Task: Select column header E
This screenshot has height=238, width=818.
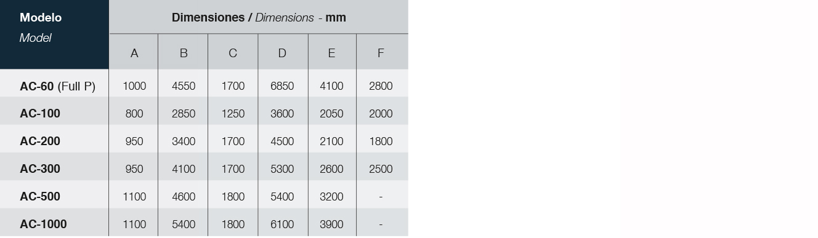Action: tap(331, 54)
